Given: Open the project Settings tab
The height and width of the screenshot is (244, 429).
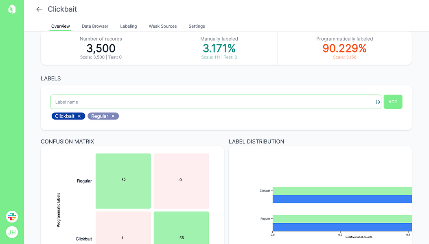Looking at the screenshot, I should [x=197, y=26].
